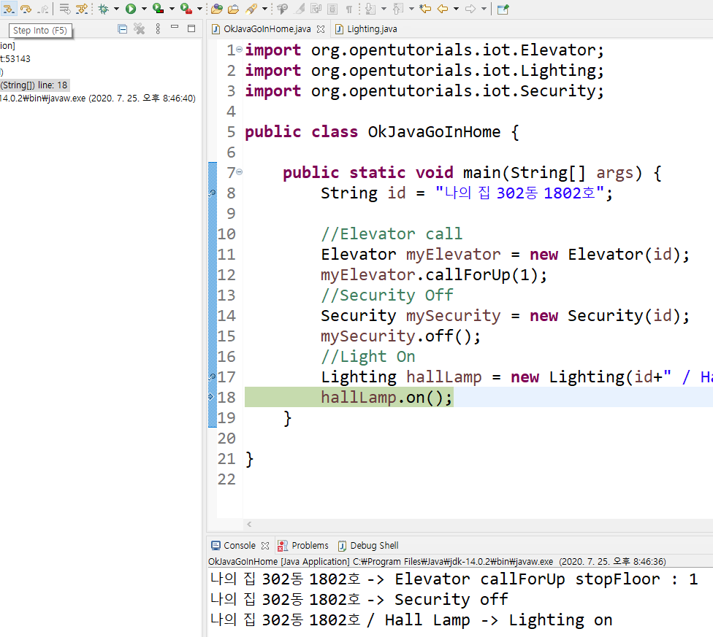
Task: Open the Previous Annotation dropdown arrow
Action: pos(411,9)
